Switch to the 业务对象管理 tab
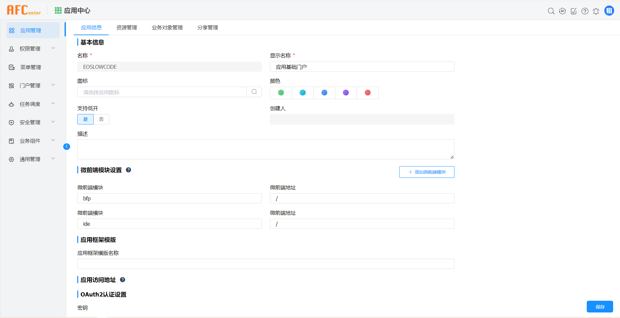The height and width of the screenshot is (318, 620). click(167, 28)
